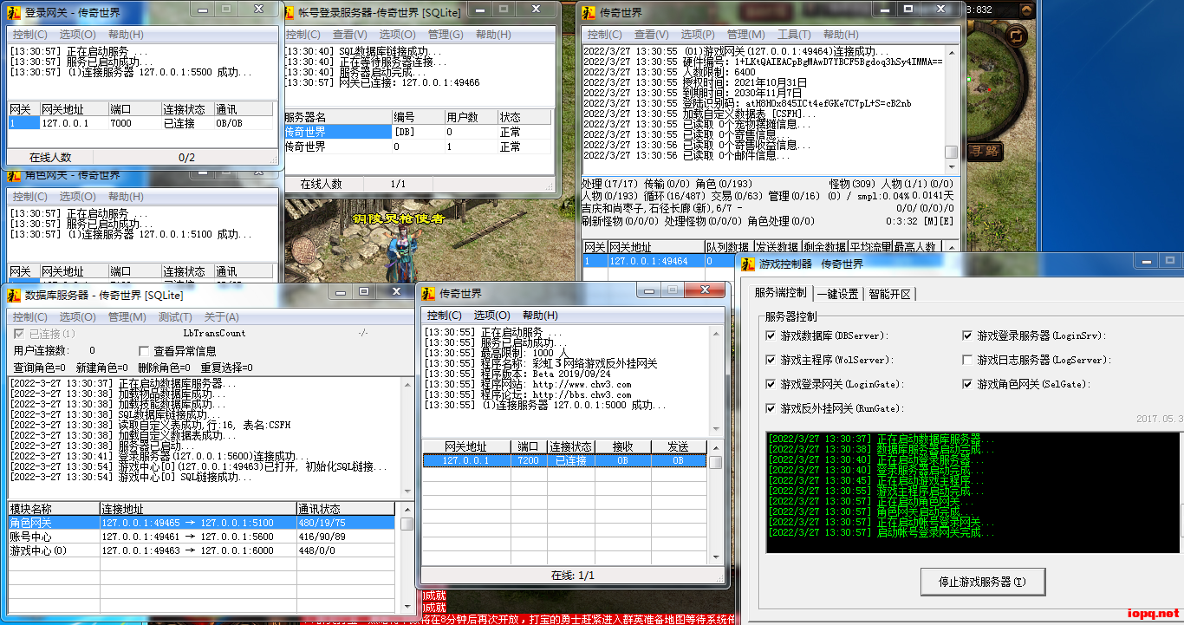Click the 模块名称 column header
1184x625 pixels.
pos(53,509)
